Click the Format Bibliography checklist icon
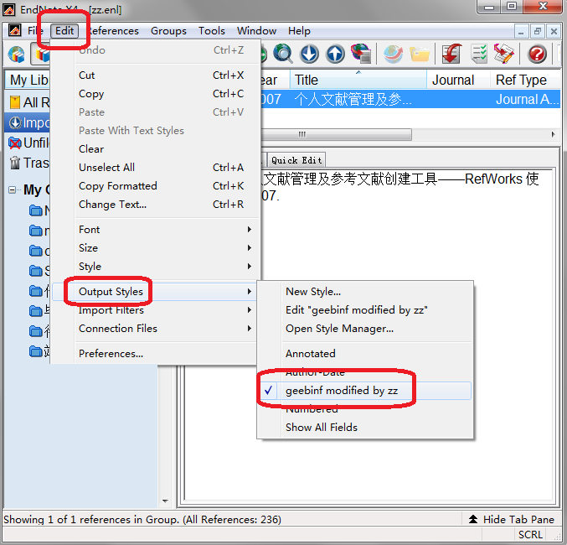This screenshot has height=545, width=567. (479, 54)
